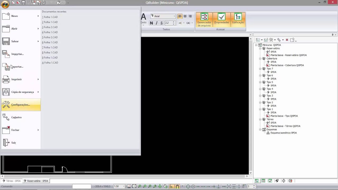Align text right
Screen dimensions: 338x190
pyautogui.click(x=190, y=16)
